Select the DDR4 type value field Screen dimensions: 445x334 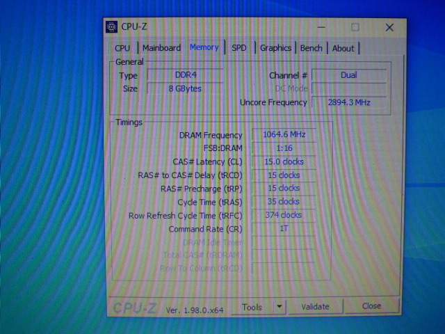pos(186,75)
